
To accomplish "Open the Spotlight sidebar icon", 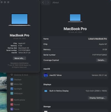I will pos(12,89).
